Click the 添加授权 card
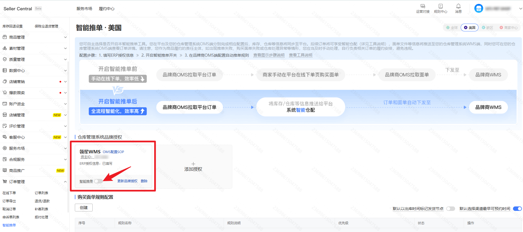The image size is (523, 232). [x=193, y=167]
